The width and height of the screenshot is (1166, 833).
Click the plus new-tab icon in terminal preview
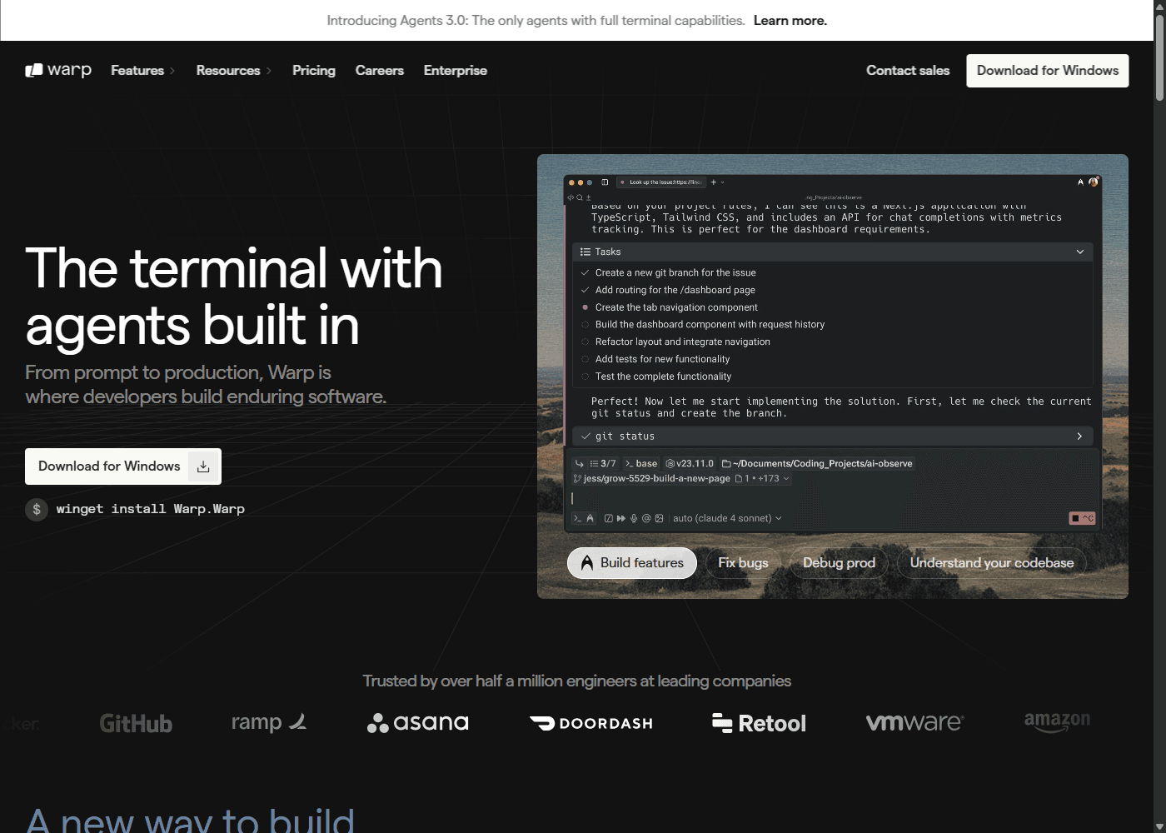(714, 182)
